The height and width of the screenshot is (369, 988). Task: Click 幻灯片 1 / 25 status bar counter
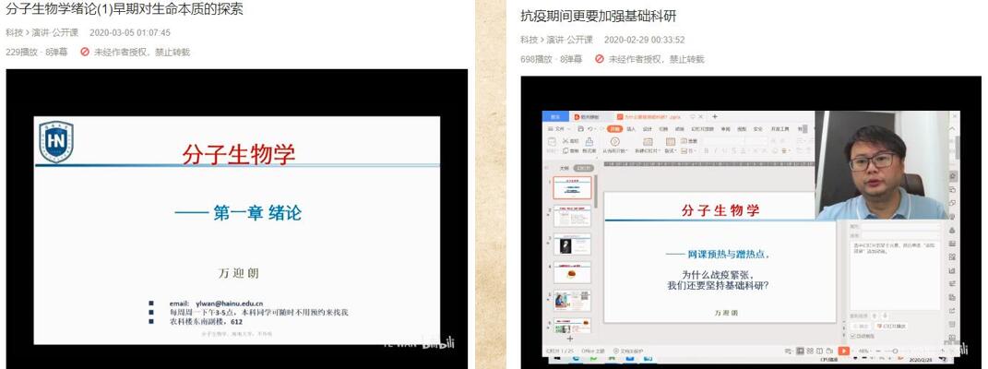tap(558, 351)
